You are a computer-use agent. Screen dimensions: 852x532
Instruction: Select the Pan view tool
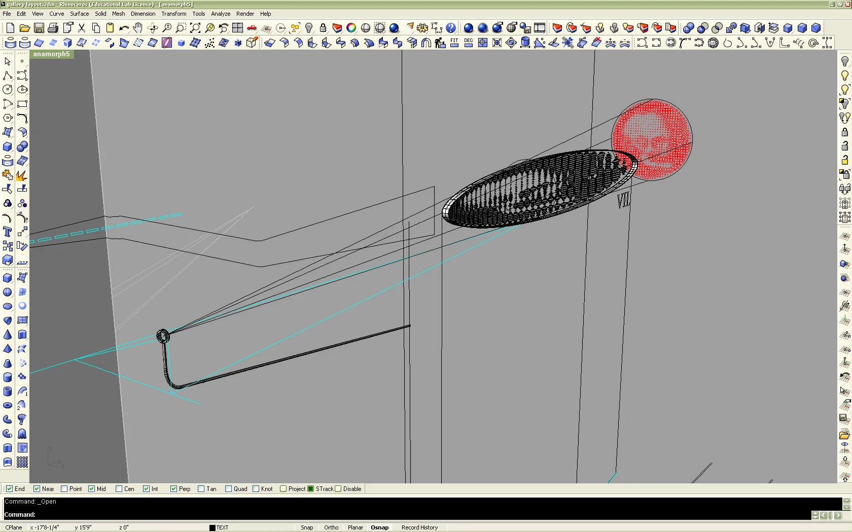[137, 28]
